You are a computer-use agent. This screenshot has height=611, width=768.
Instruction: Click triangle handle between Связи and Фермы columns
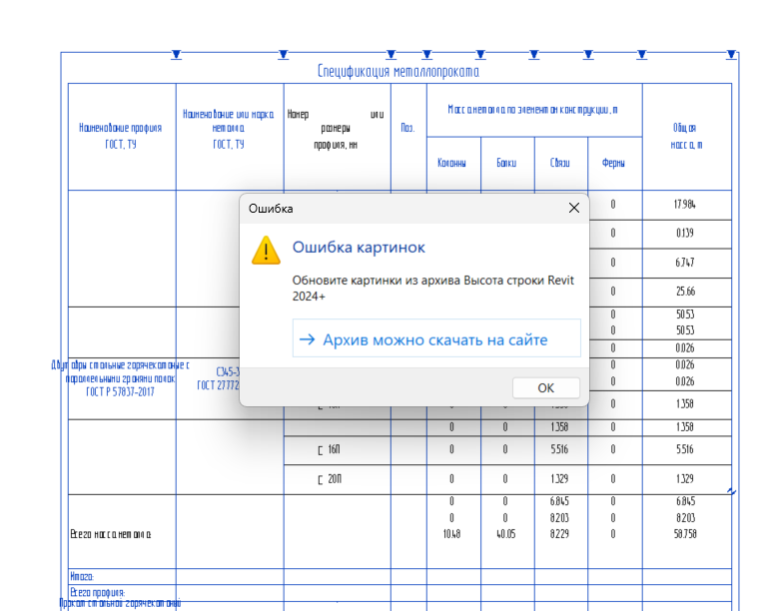[588, 54]
